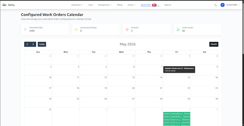The image size is (244, 126).
Task: Click the Tue column header
Action: [94, 52]
